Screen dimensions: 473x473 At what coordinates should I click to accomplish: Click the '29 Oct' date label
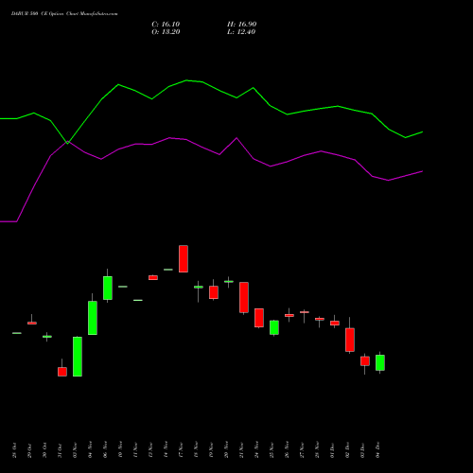tap(29, 450)
